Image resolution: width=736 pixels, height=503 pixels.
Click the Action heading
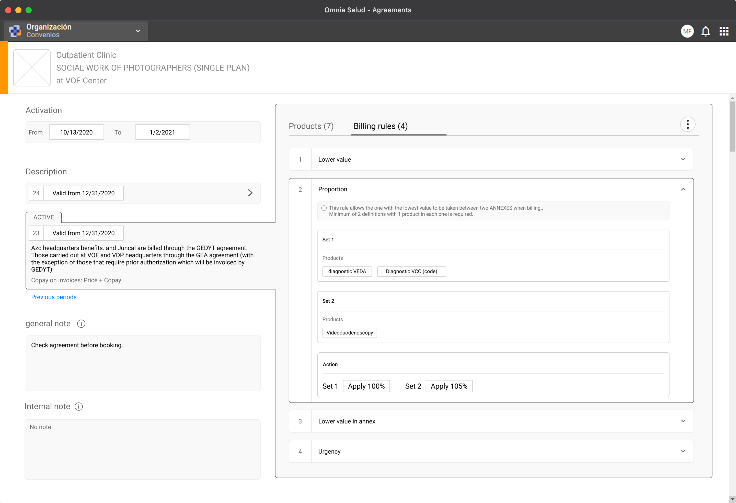click(x=330, y=364)
